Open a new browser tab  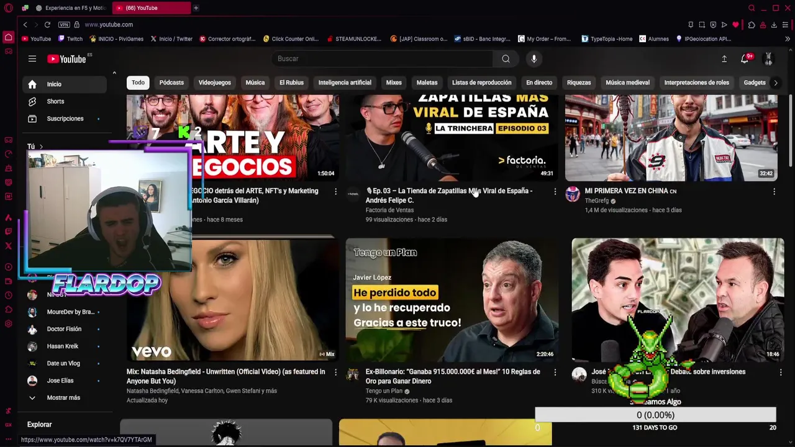click(x=196, y=8)
